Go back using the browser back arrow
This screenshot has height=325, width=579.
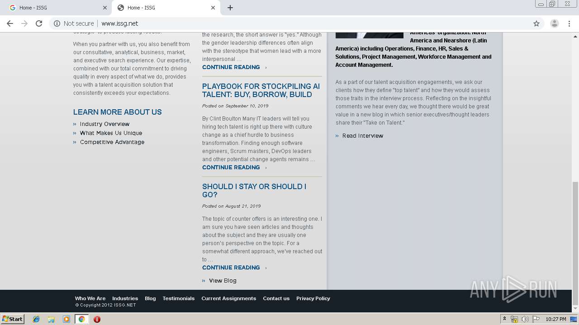[10, 23]
